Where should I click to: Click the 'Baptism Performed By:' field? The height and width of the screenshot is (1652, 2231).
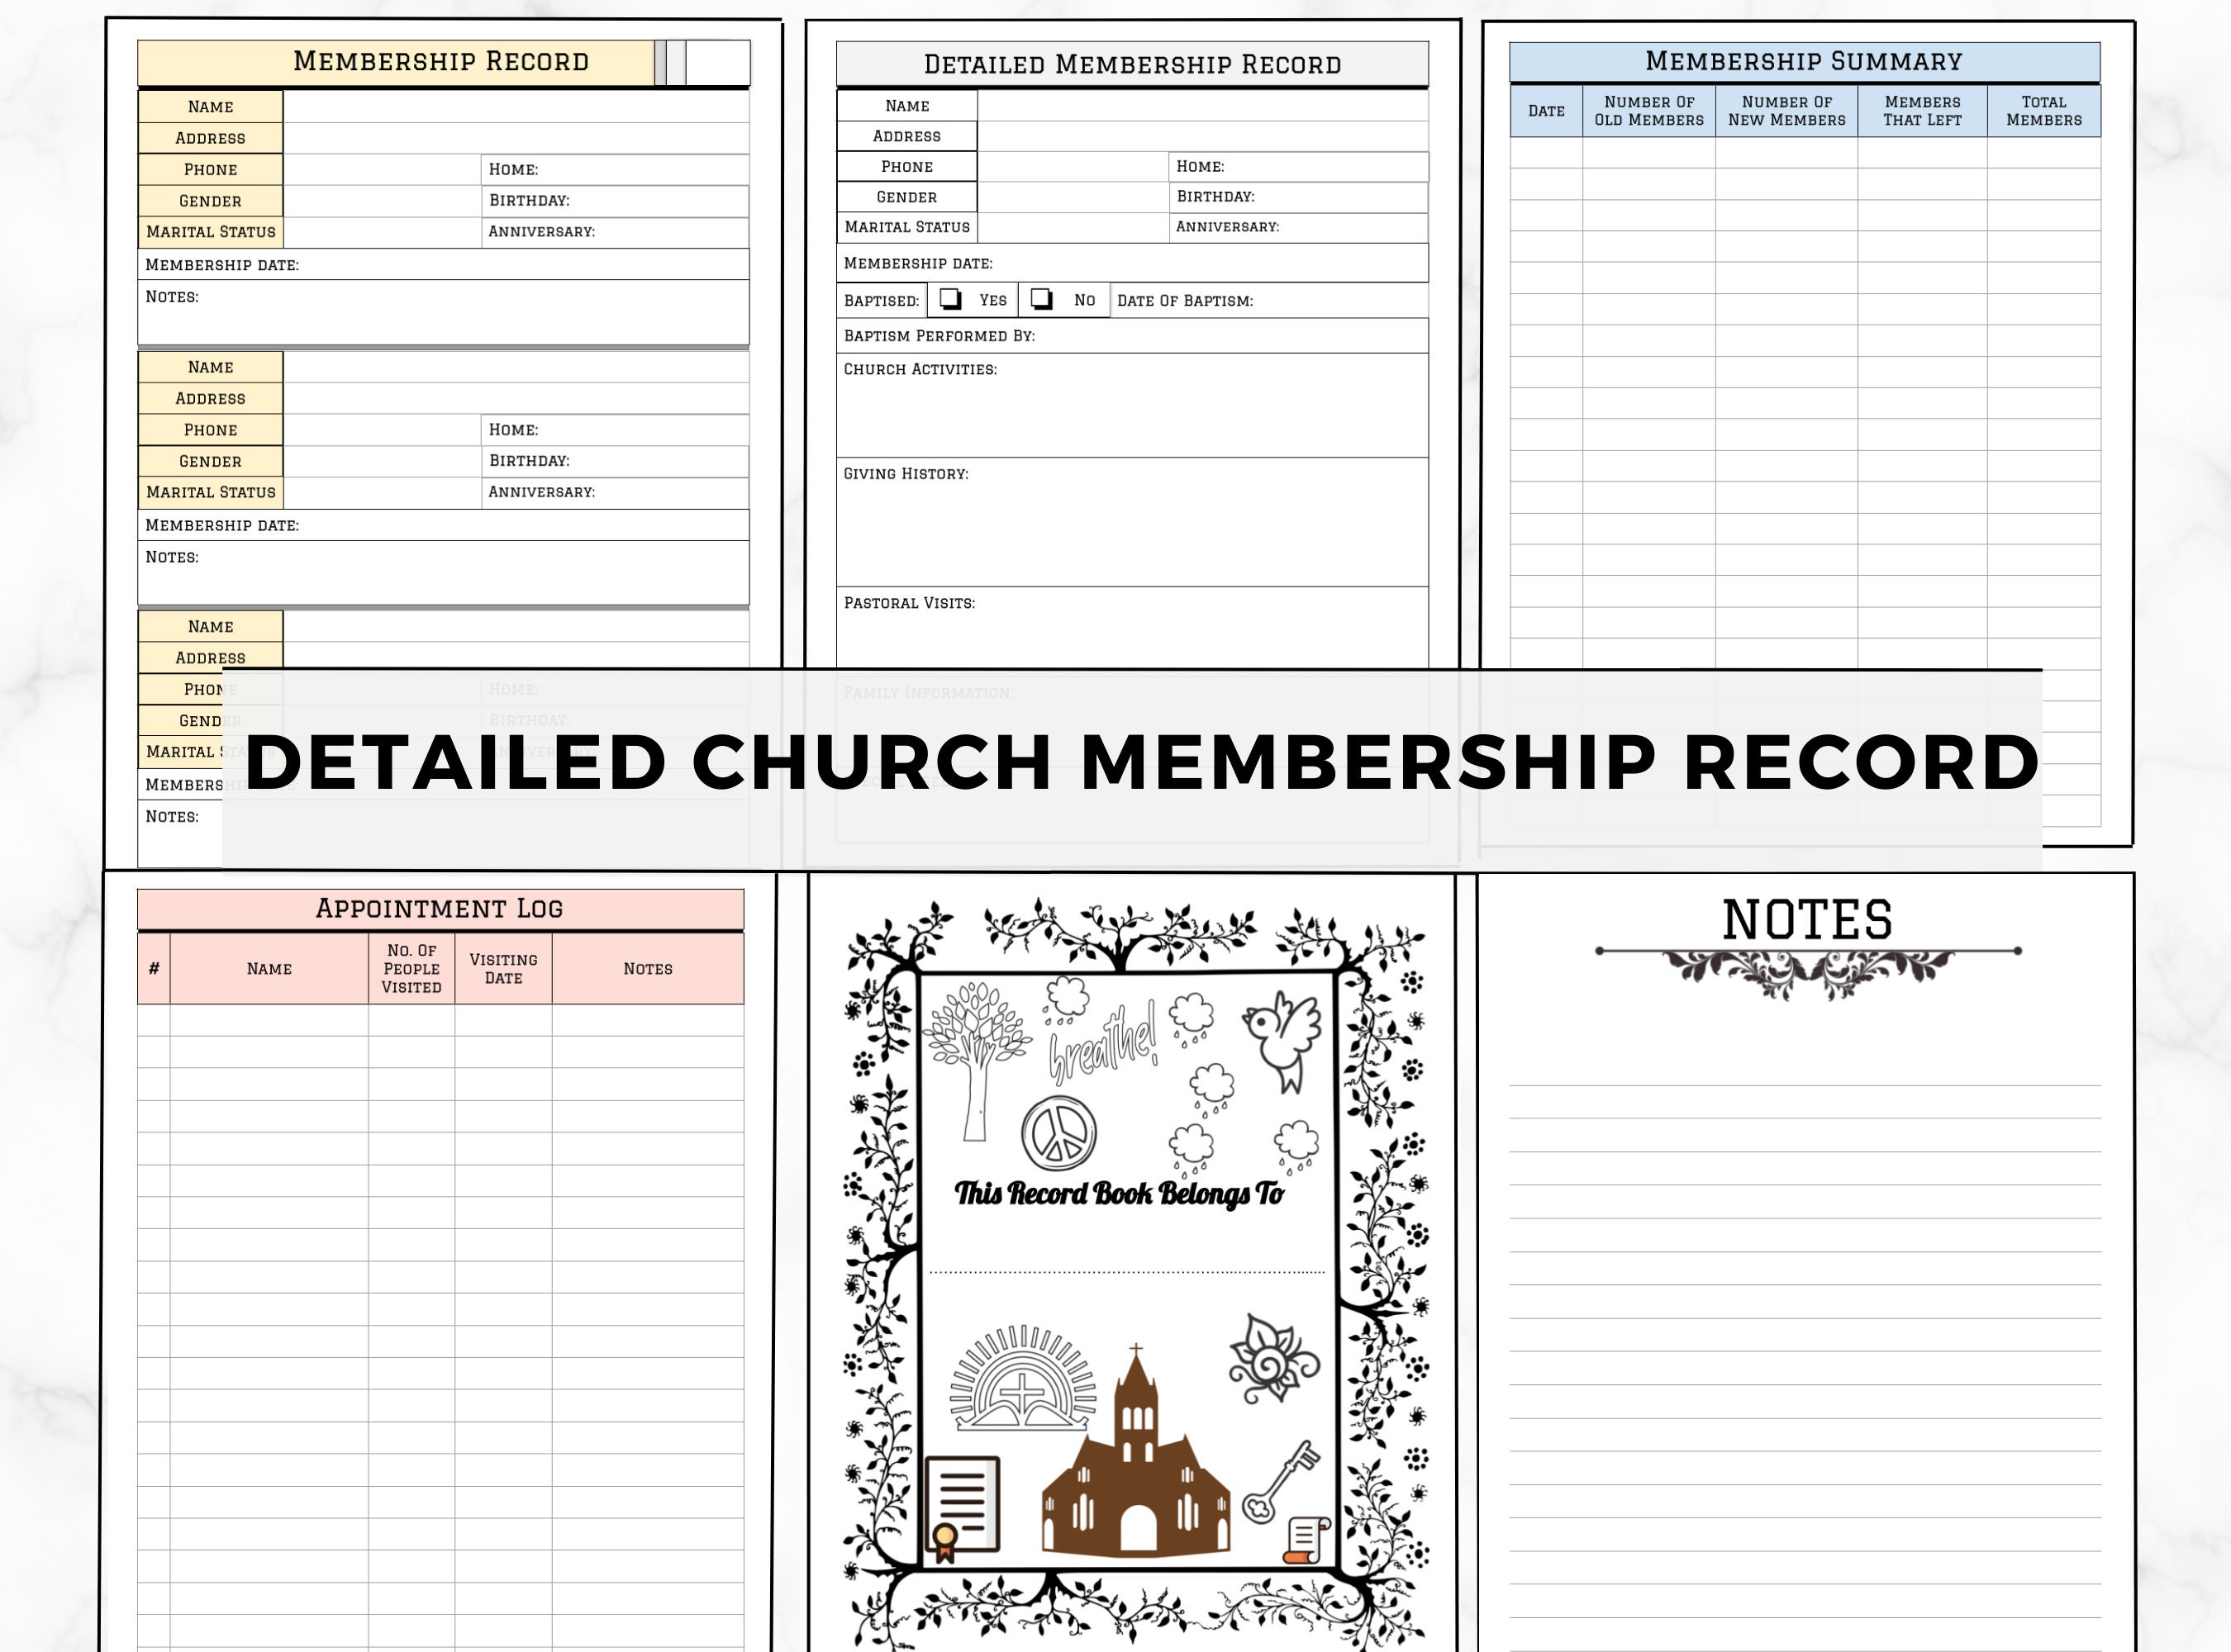[x=1133, y=336]
